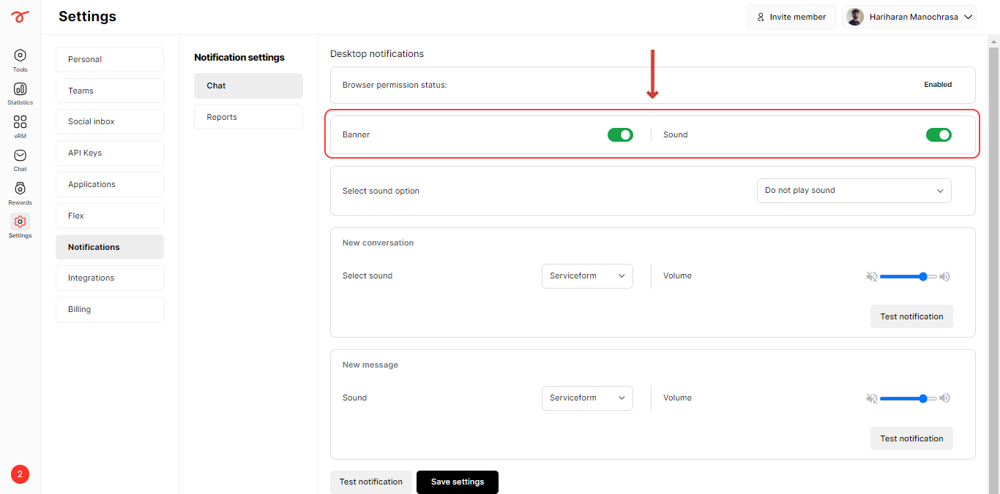Open the New message Serviceform sound dropdown
1000x494 pixels.
tap(587, 398)
